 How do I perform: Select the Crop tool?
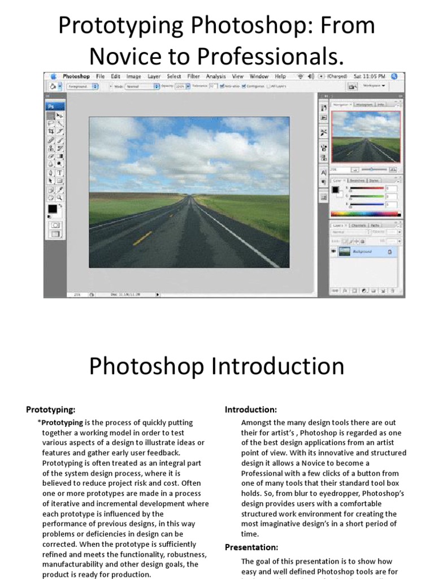tap(51, 131)
